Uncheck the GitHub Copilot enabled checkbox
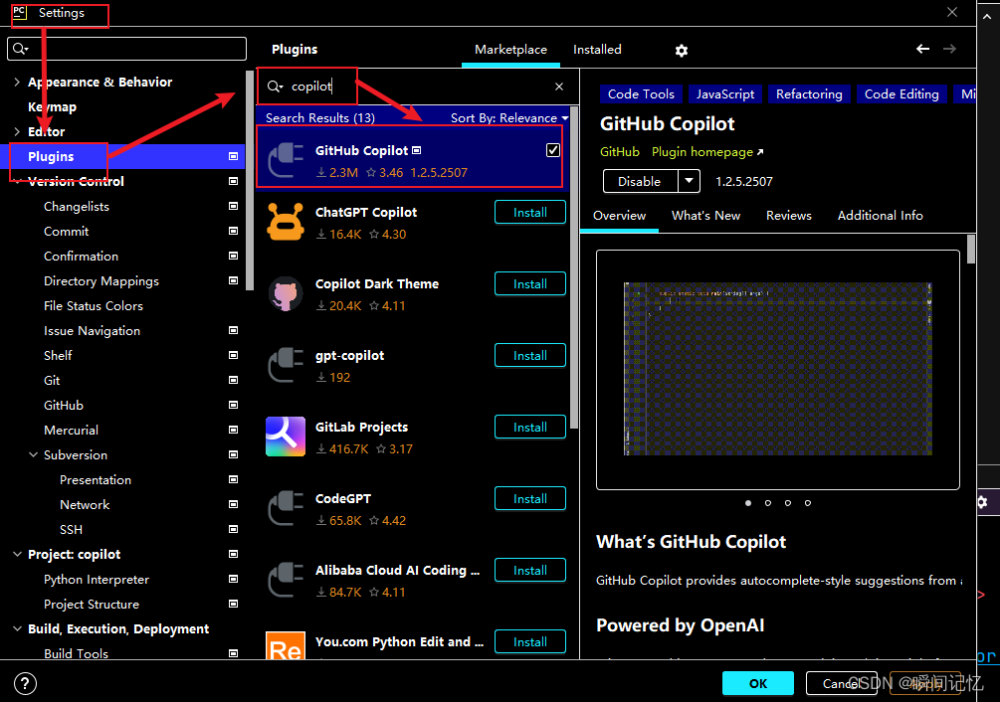 click(x=553, y=150)
